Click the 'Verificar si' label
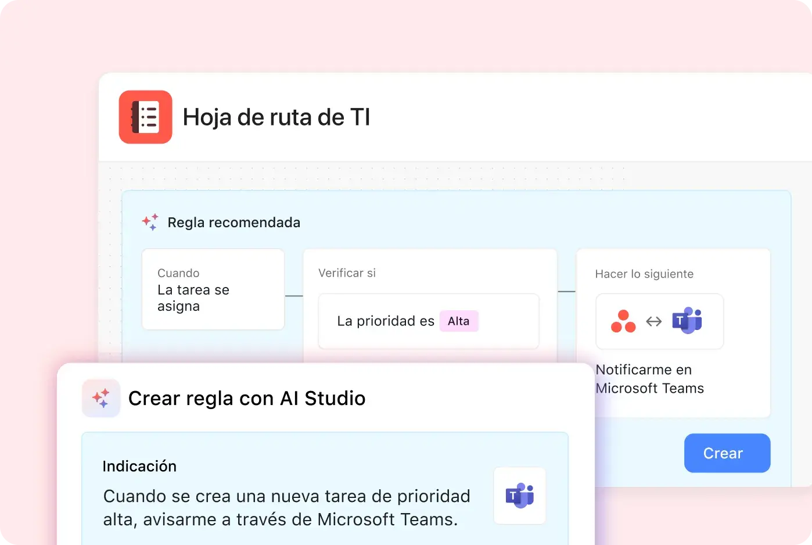The height and width of the screenshot is (545, 812). tap(347, 273)
